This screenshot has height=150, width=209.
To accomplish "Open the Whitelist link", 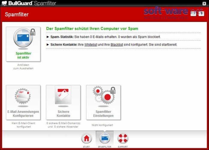I will (91, 45).
